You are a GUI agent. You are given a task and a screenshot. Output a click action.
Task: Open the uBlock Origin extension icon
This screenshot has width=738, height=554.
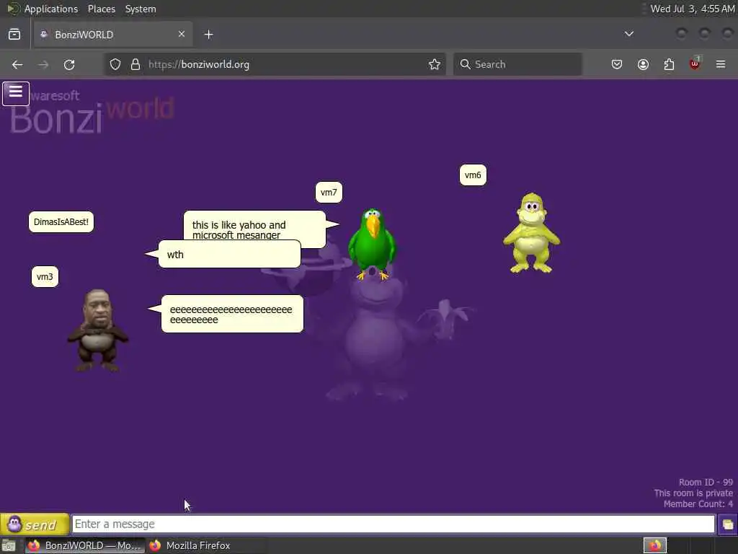pos(695,63)
